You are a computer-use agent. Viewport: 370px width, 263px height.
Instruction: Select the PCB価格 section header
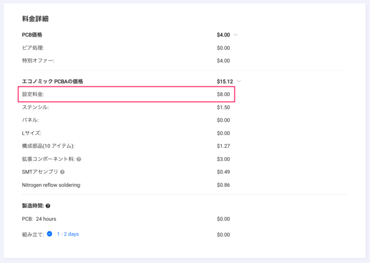tap(32, 35)
